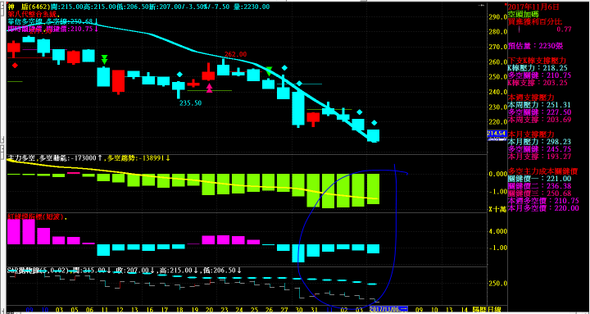The width and height of the screenshot is (590, 314).
Task: Click the 本月壓力：298.23 line
Action: point(539,142)
